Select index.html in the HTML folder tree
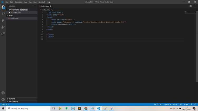 tap(15, 18)
